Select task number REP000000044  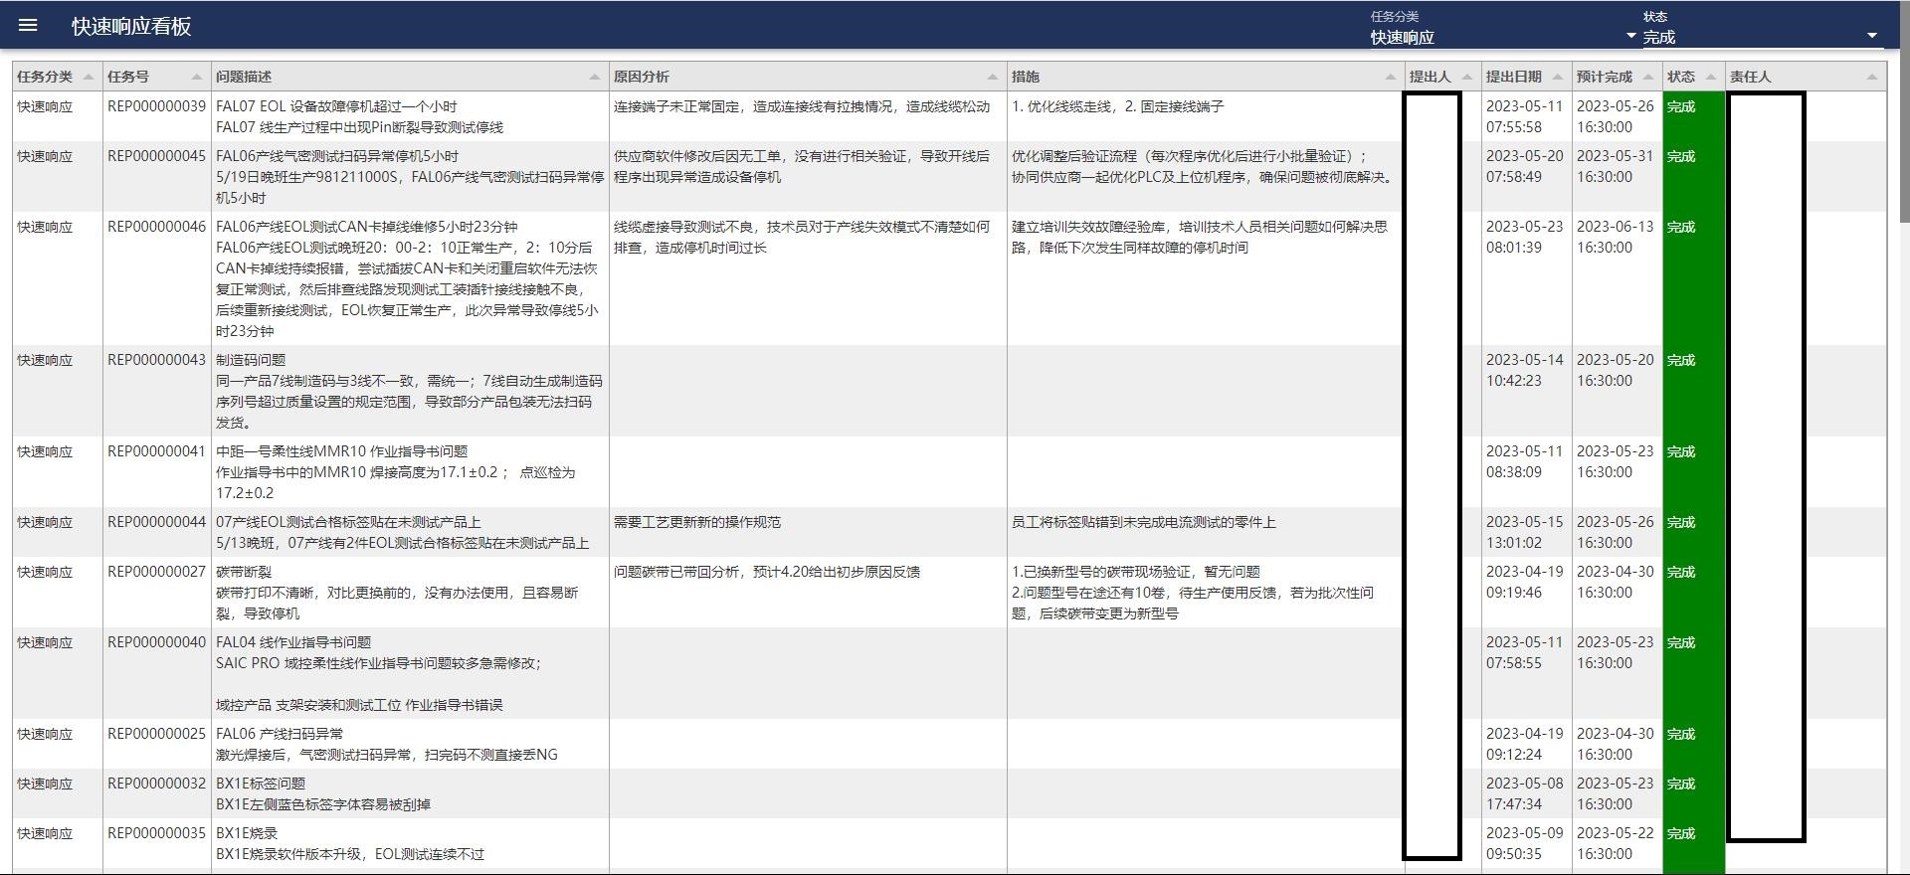coord(156,522)
